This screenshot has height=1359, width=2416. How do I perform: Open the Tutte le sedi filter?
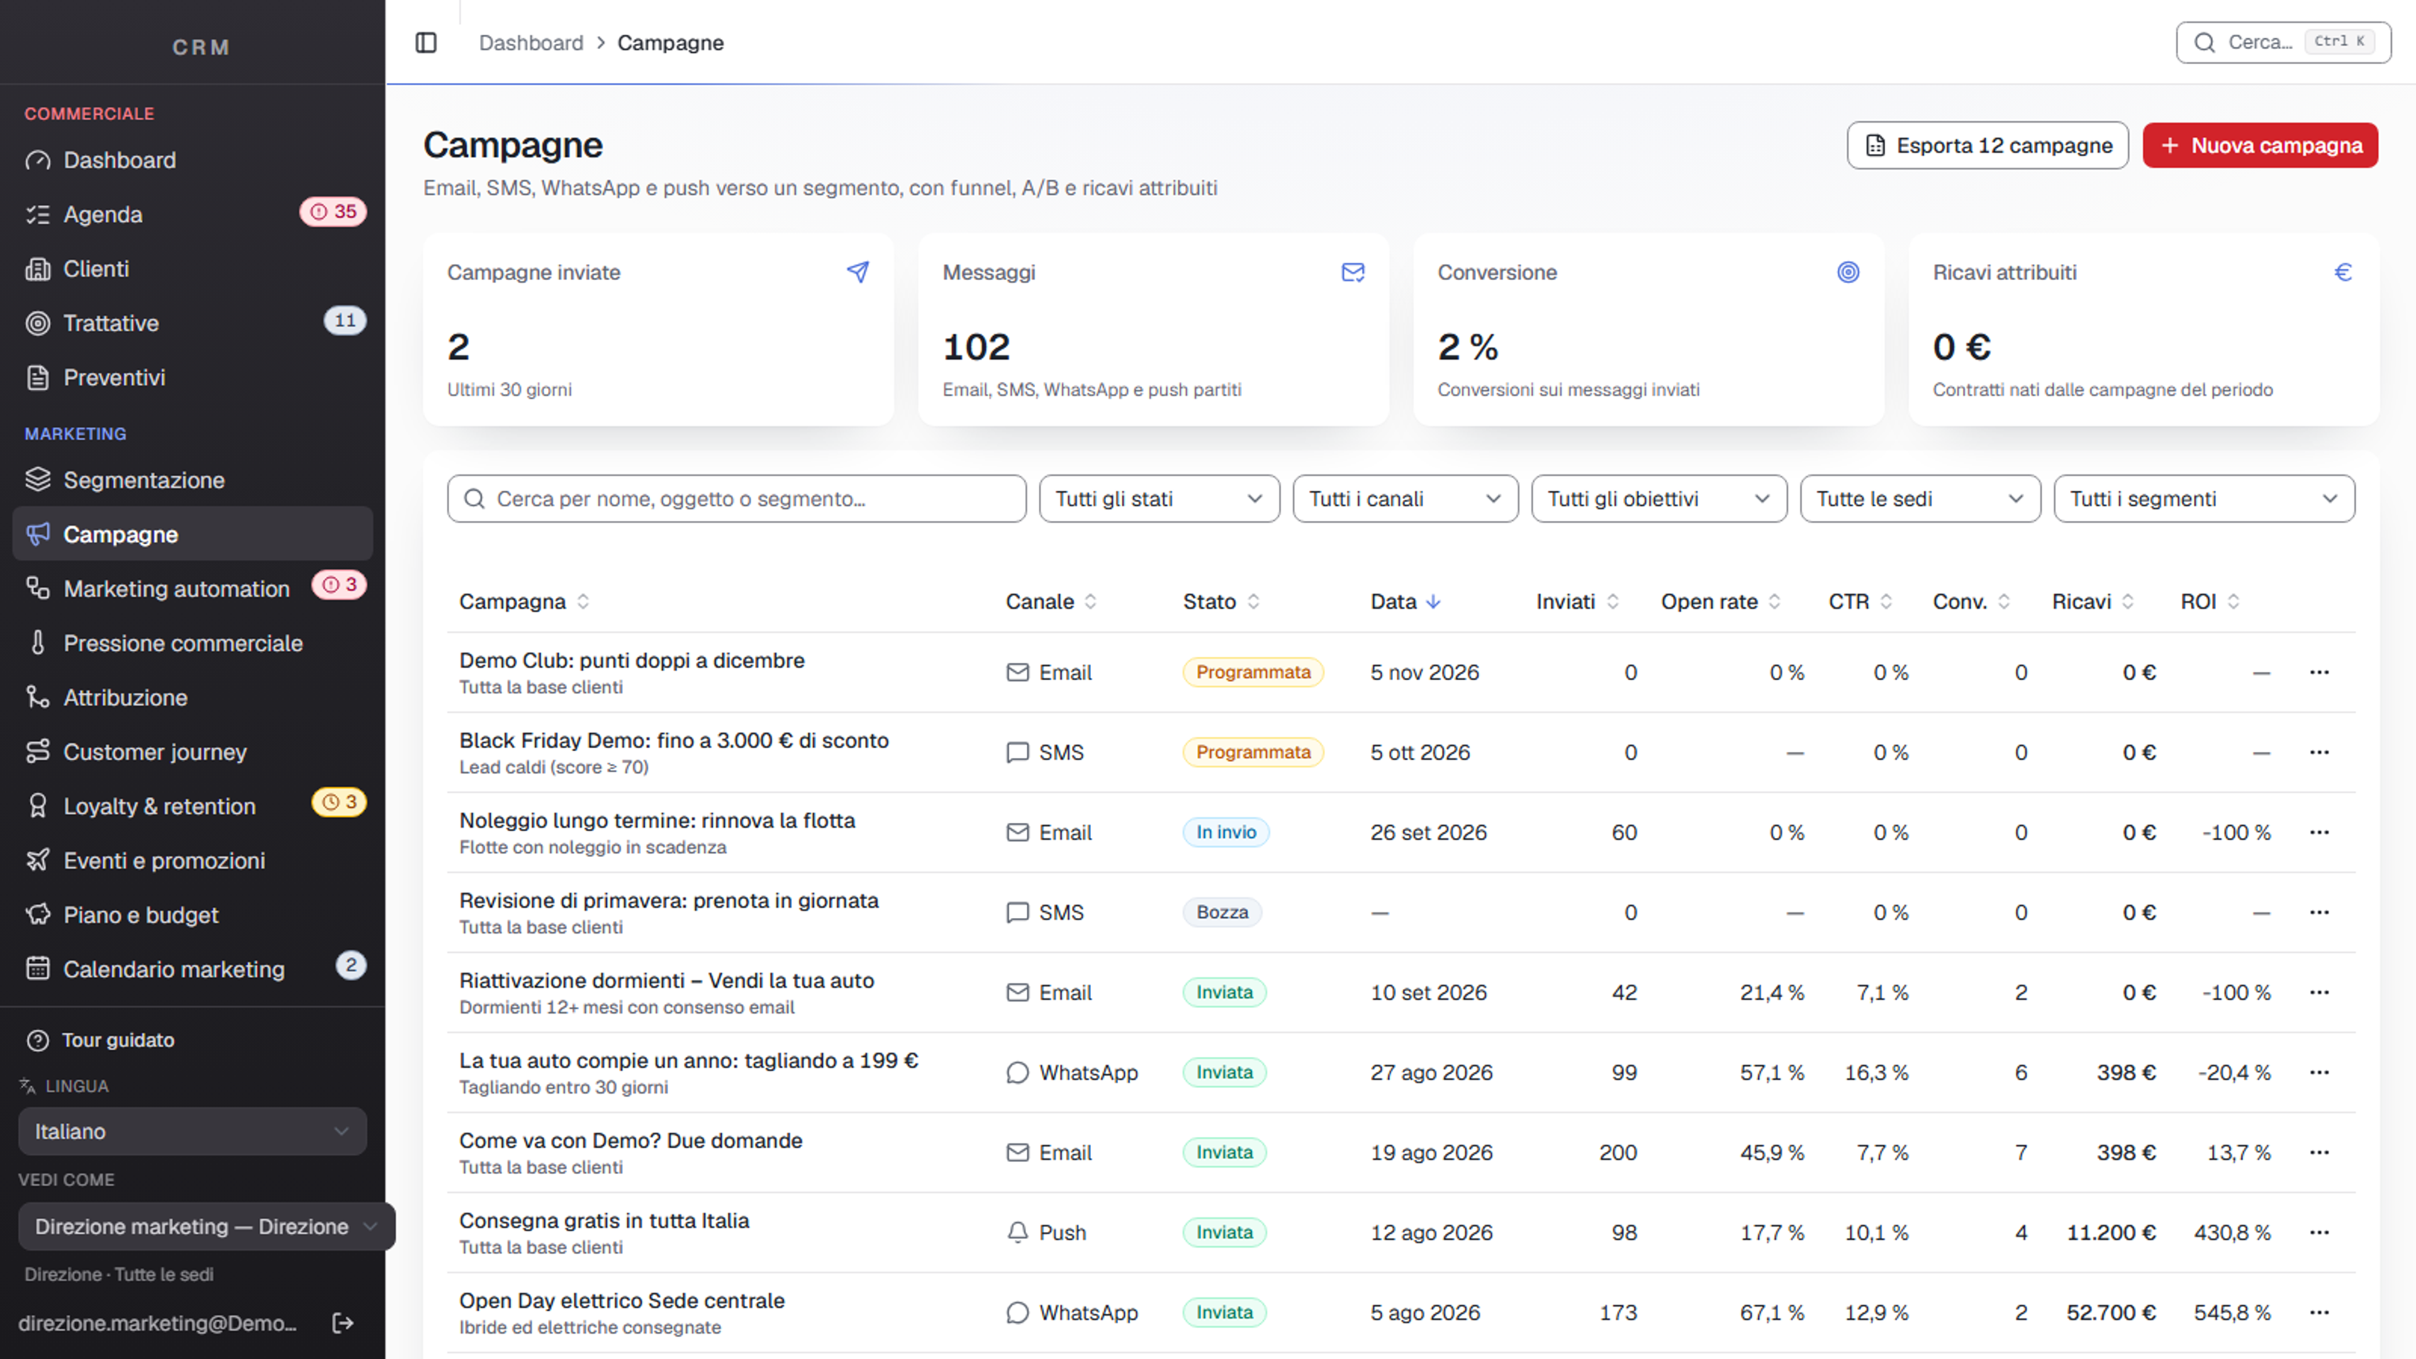coord(1920,499)
